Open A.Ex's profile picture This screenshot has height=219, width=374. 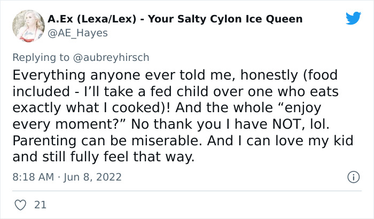(27, 26)
